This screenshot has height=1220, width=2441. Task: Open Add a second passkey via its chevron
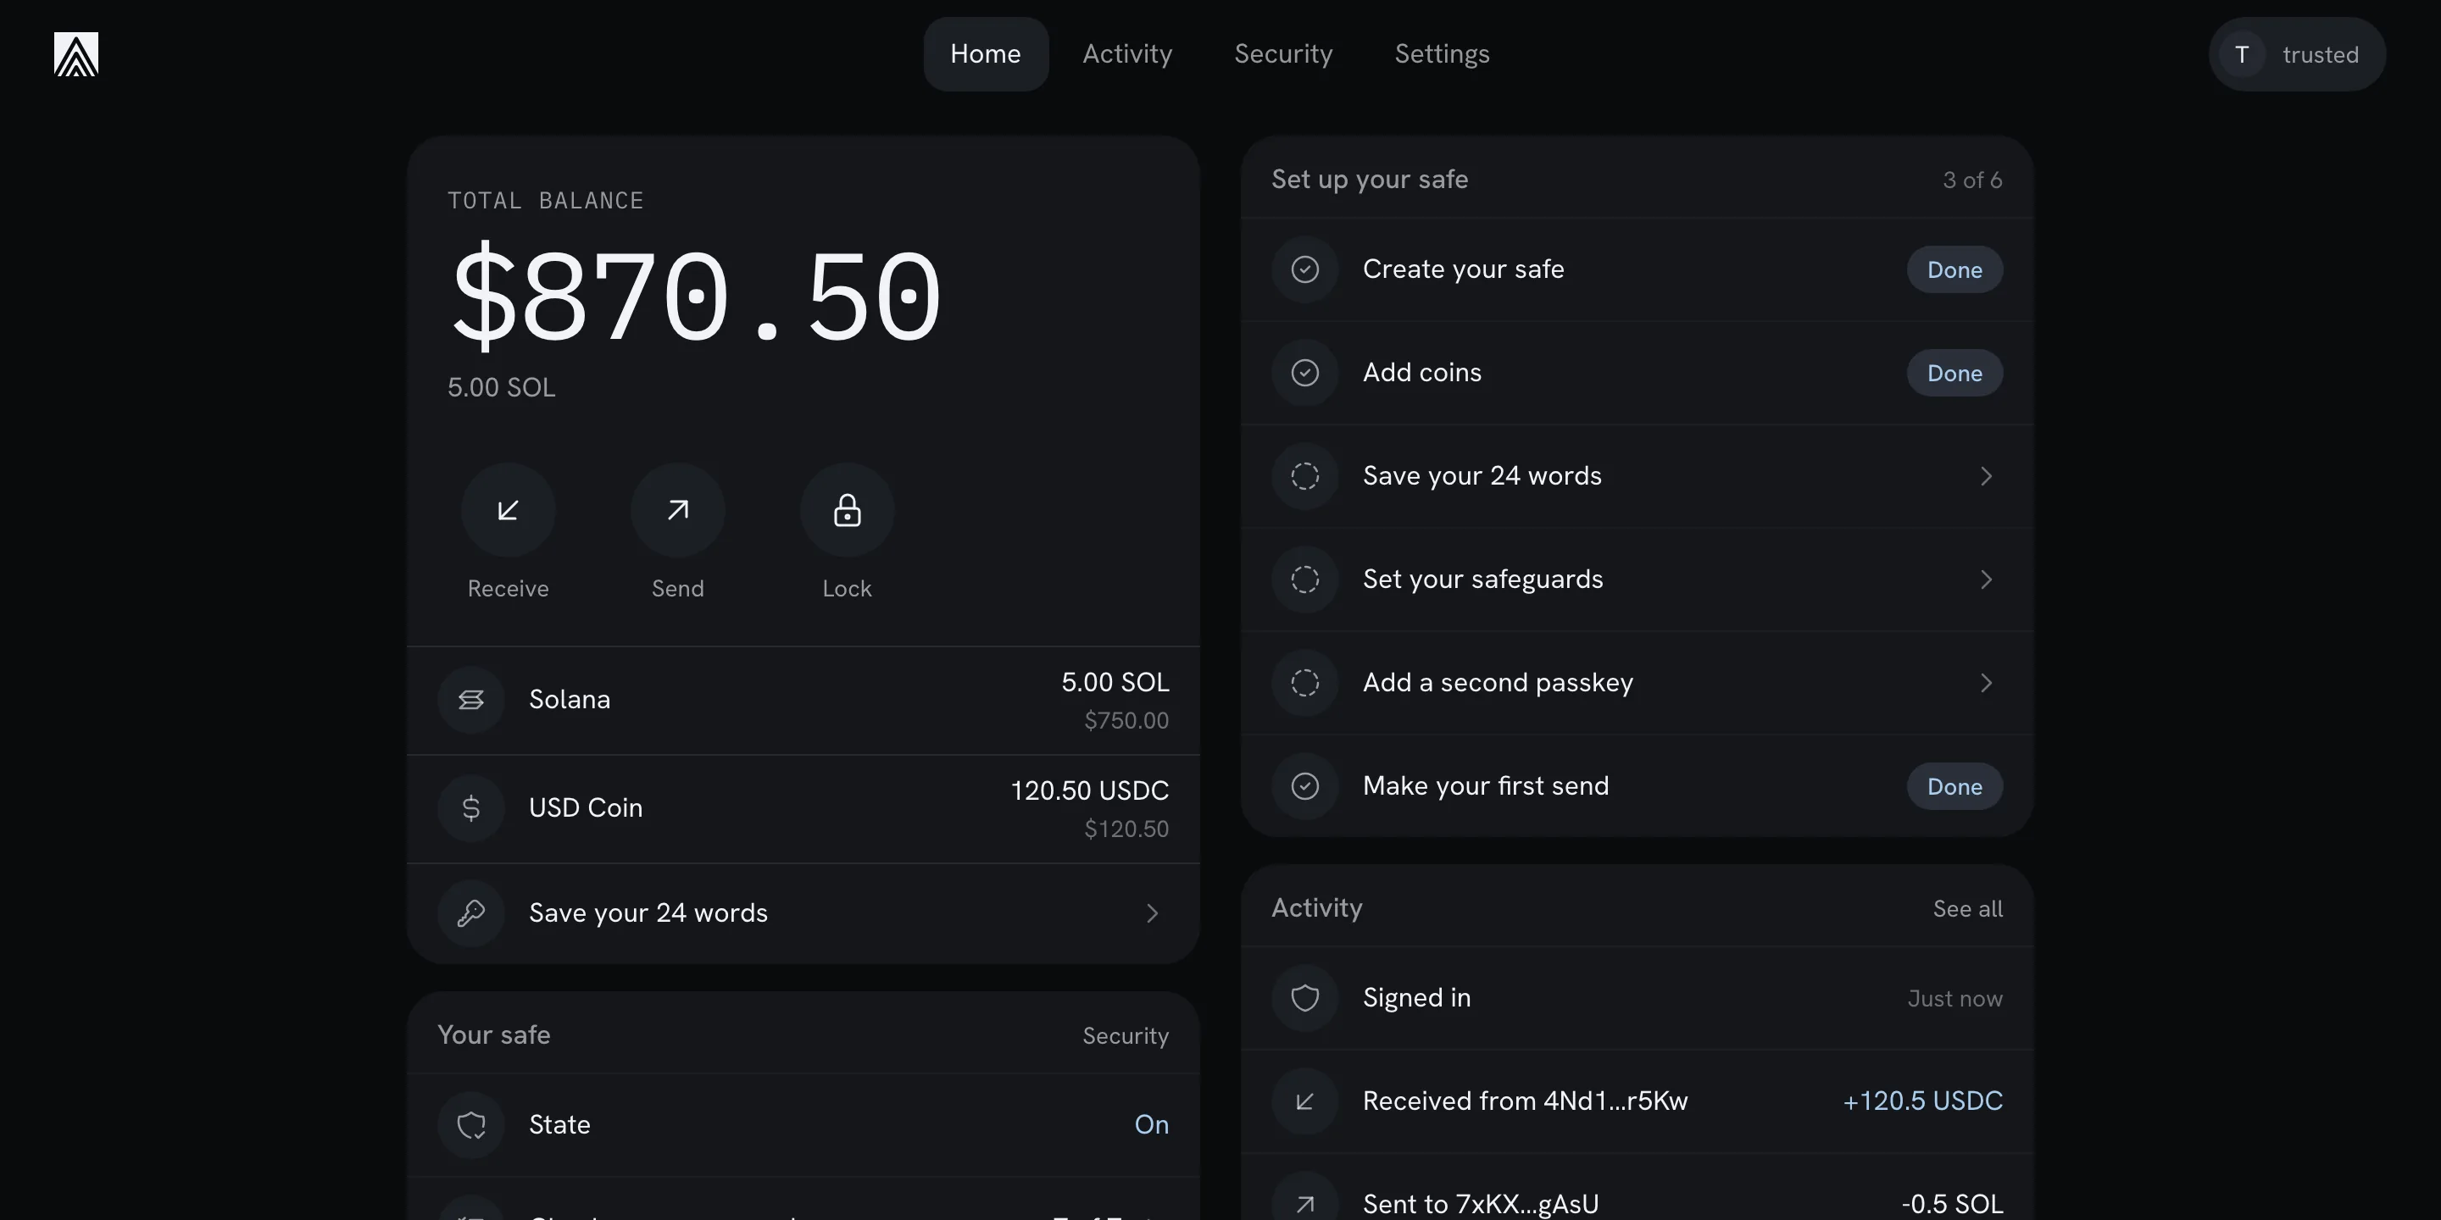pos(1986,682)
